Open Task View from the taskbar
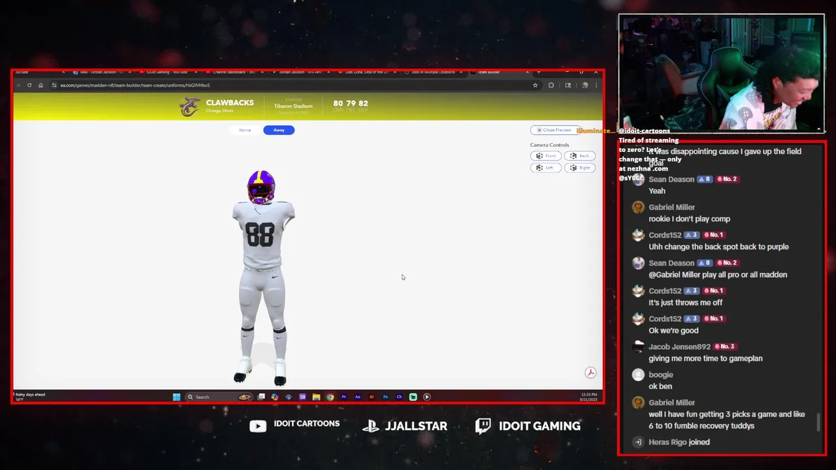 click(261, 397)
